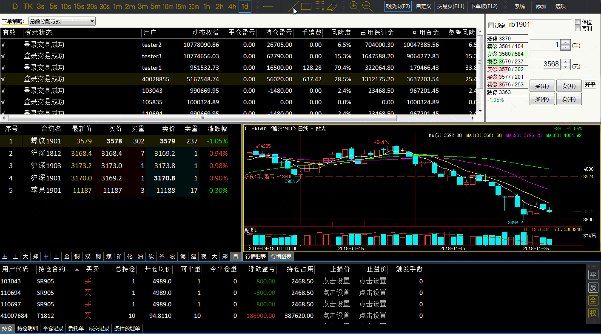Select the Fibonacci lines drawing tool
Viewport: 601px width, 334px height.
[x=319, y=6]
